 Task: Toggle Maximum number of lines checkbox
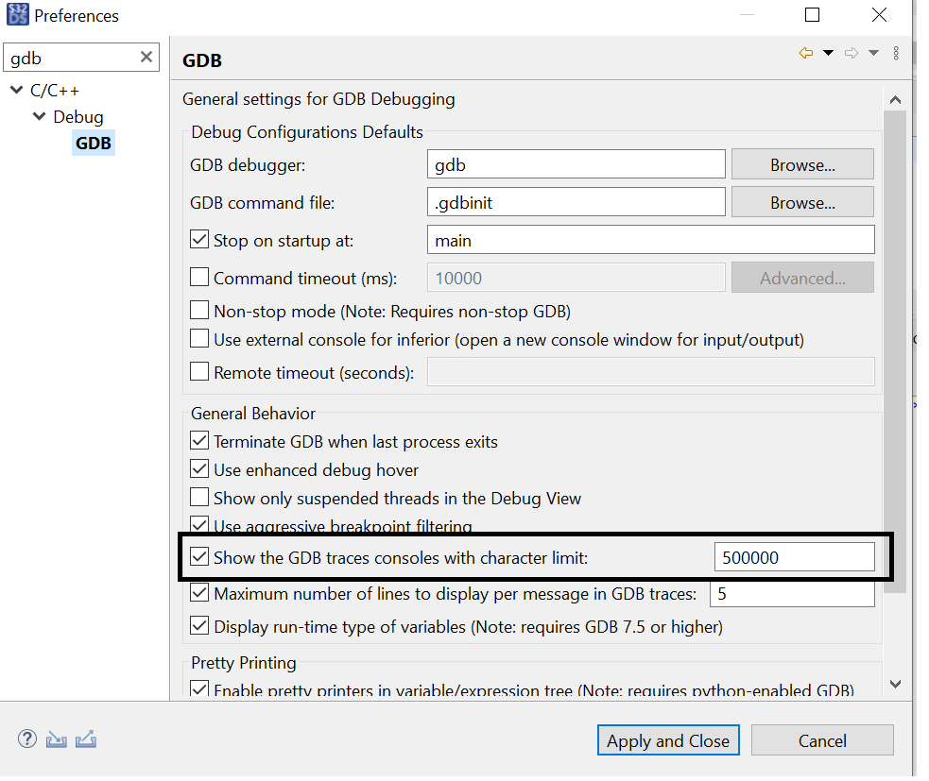click(x=199, y=593)
